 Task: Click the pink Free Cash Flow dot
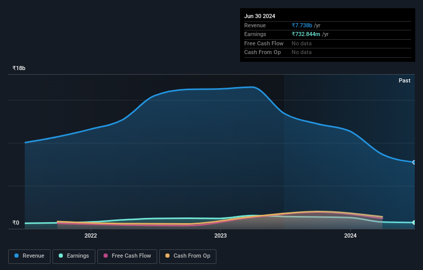tap(106, 256)
